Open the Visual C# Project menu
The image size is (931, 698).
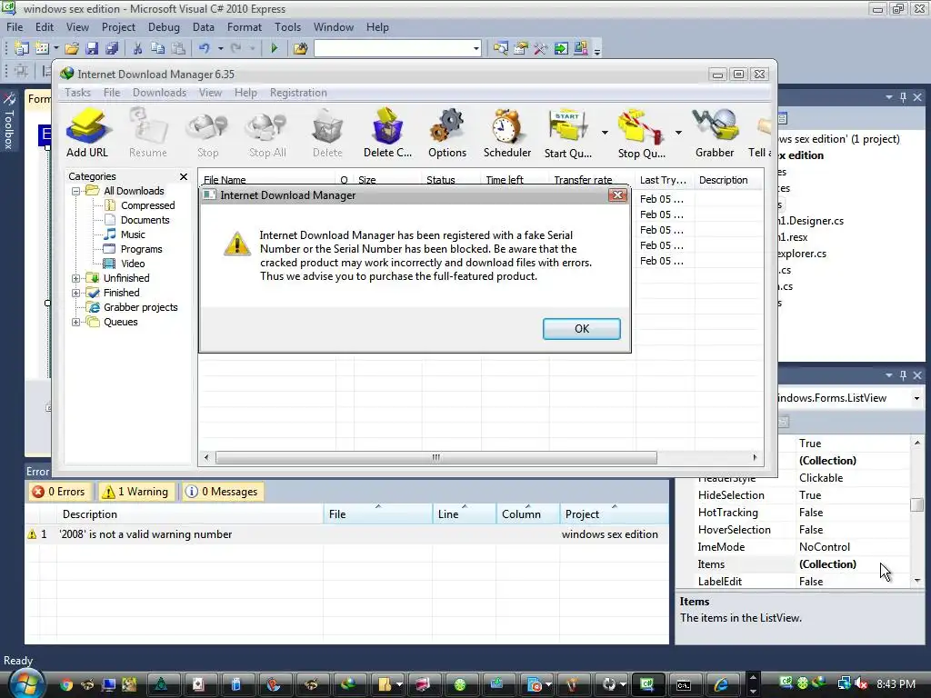pos(118,27)
